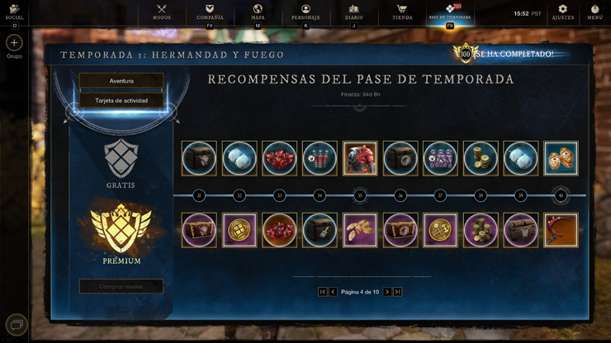
Task: Open the Personaje menu
Action: coord(305,12)
